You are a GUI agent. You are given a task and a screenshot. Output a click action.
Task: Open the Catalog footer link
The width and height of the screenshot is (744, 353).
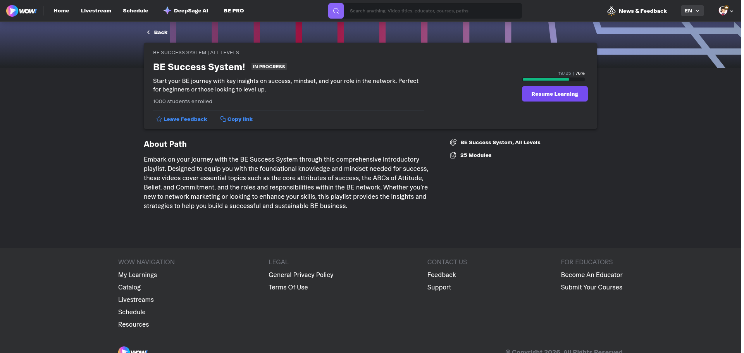pyautogui.click(x=129, y=287)
